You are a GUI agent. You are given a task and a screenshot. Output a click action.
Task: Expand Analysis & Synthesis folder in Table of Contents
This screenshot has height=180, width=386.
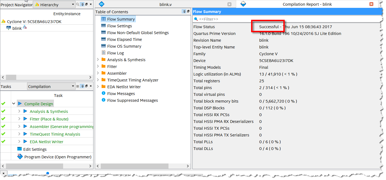pos(98,60)
